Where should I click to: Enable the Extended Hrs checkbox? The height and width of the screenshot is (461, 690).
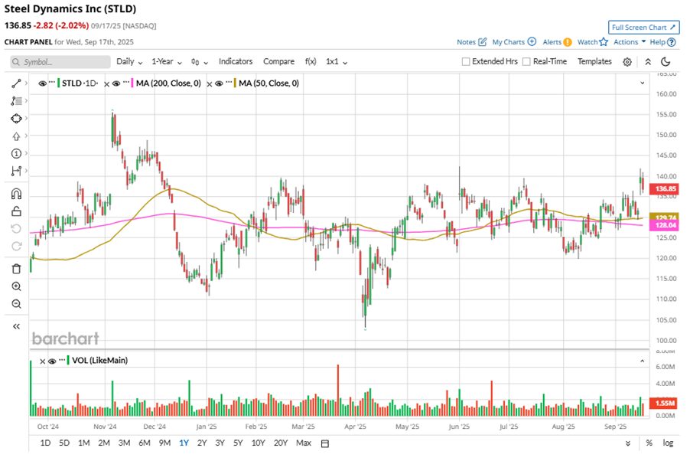point(466,62)
